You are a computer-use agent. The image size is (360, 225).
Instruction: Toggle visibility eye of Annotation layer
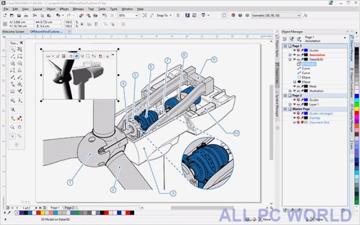pyautogui.click(x=294, y=55)
